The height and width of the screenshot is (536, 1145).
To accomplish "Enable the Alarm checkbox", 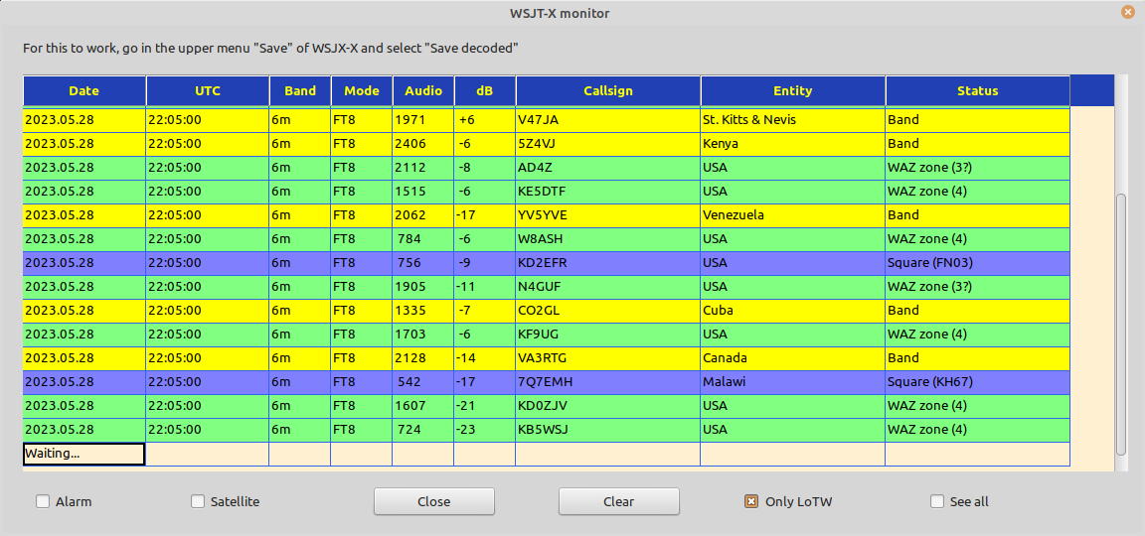I will click(43, 501).
